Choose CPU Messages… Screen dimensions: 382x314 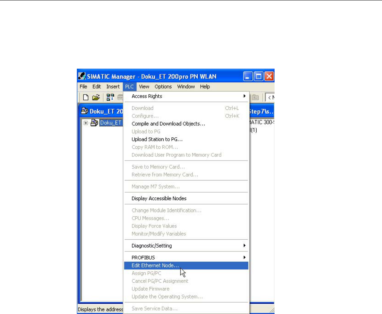186,218
